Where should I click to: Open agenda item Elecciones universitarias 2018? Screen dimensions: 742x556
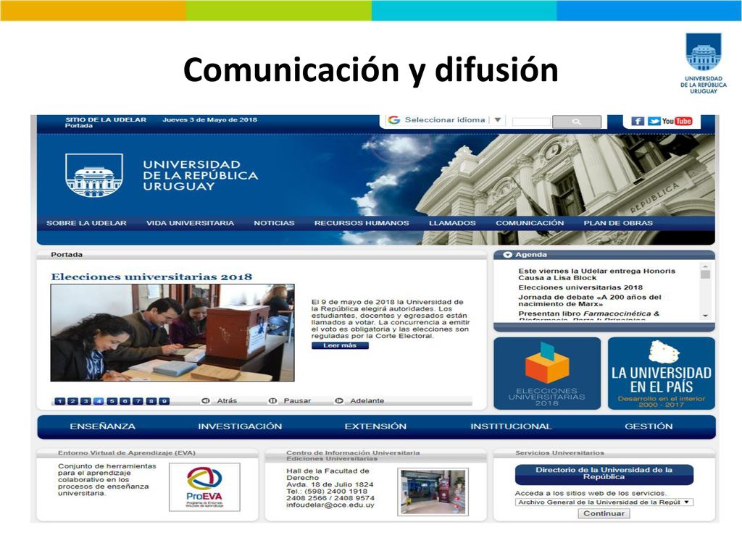(x=580, y=287)
